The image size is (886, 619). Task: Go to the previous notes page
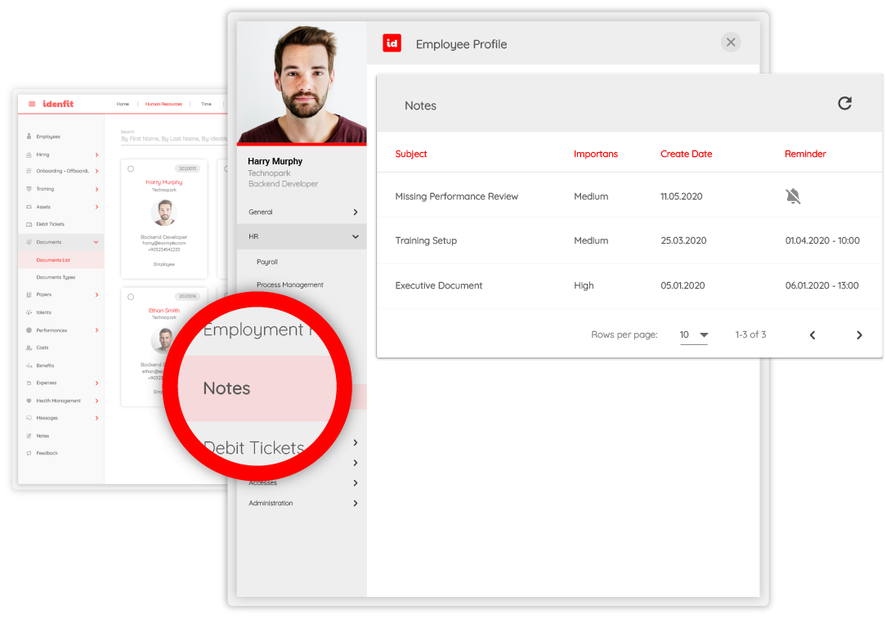pyautogui.click(x=812, y=335)
